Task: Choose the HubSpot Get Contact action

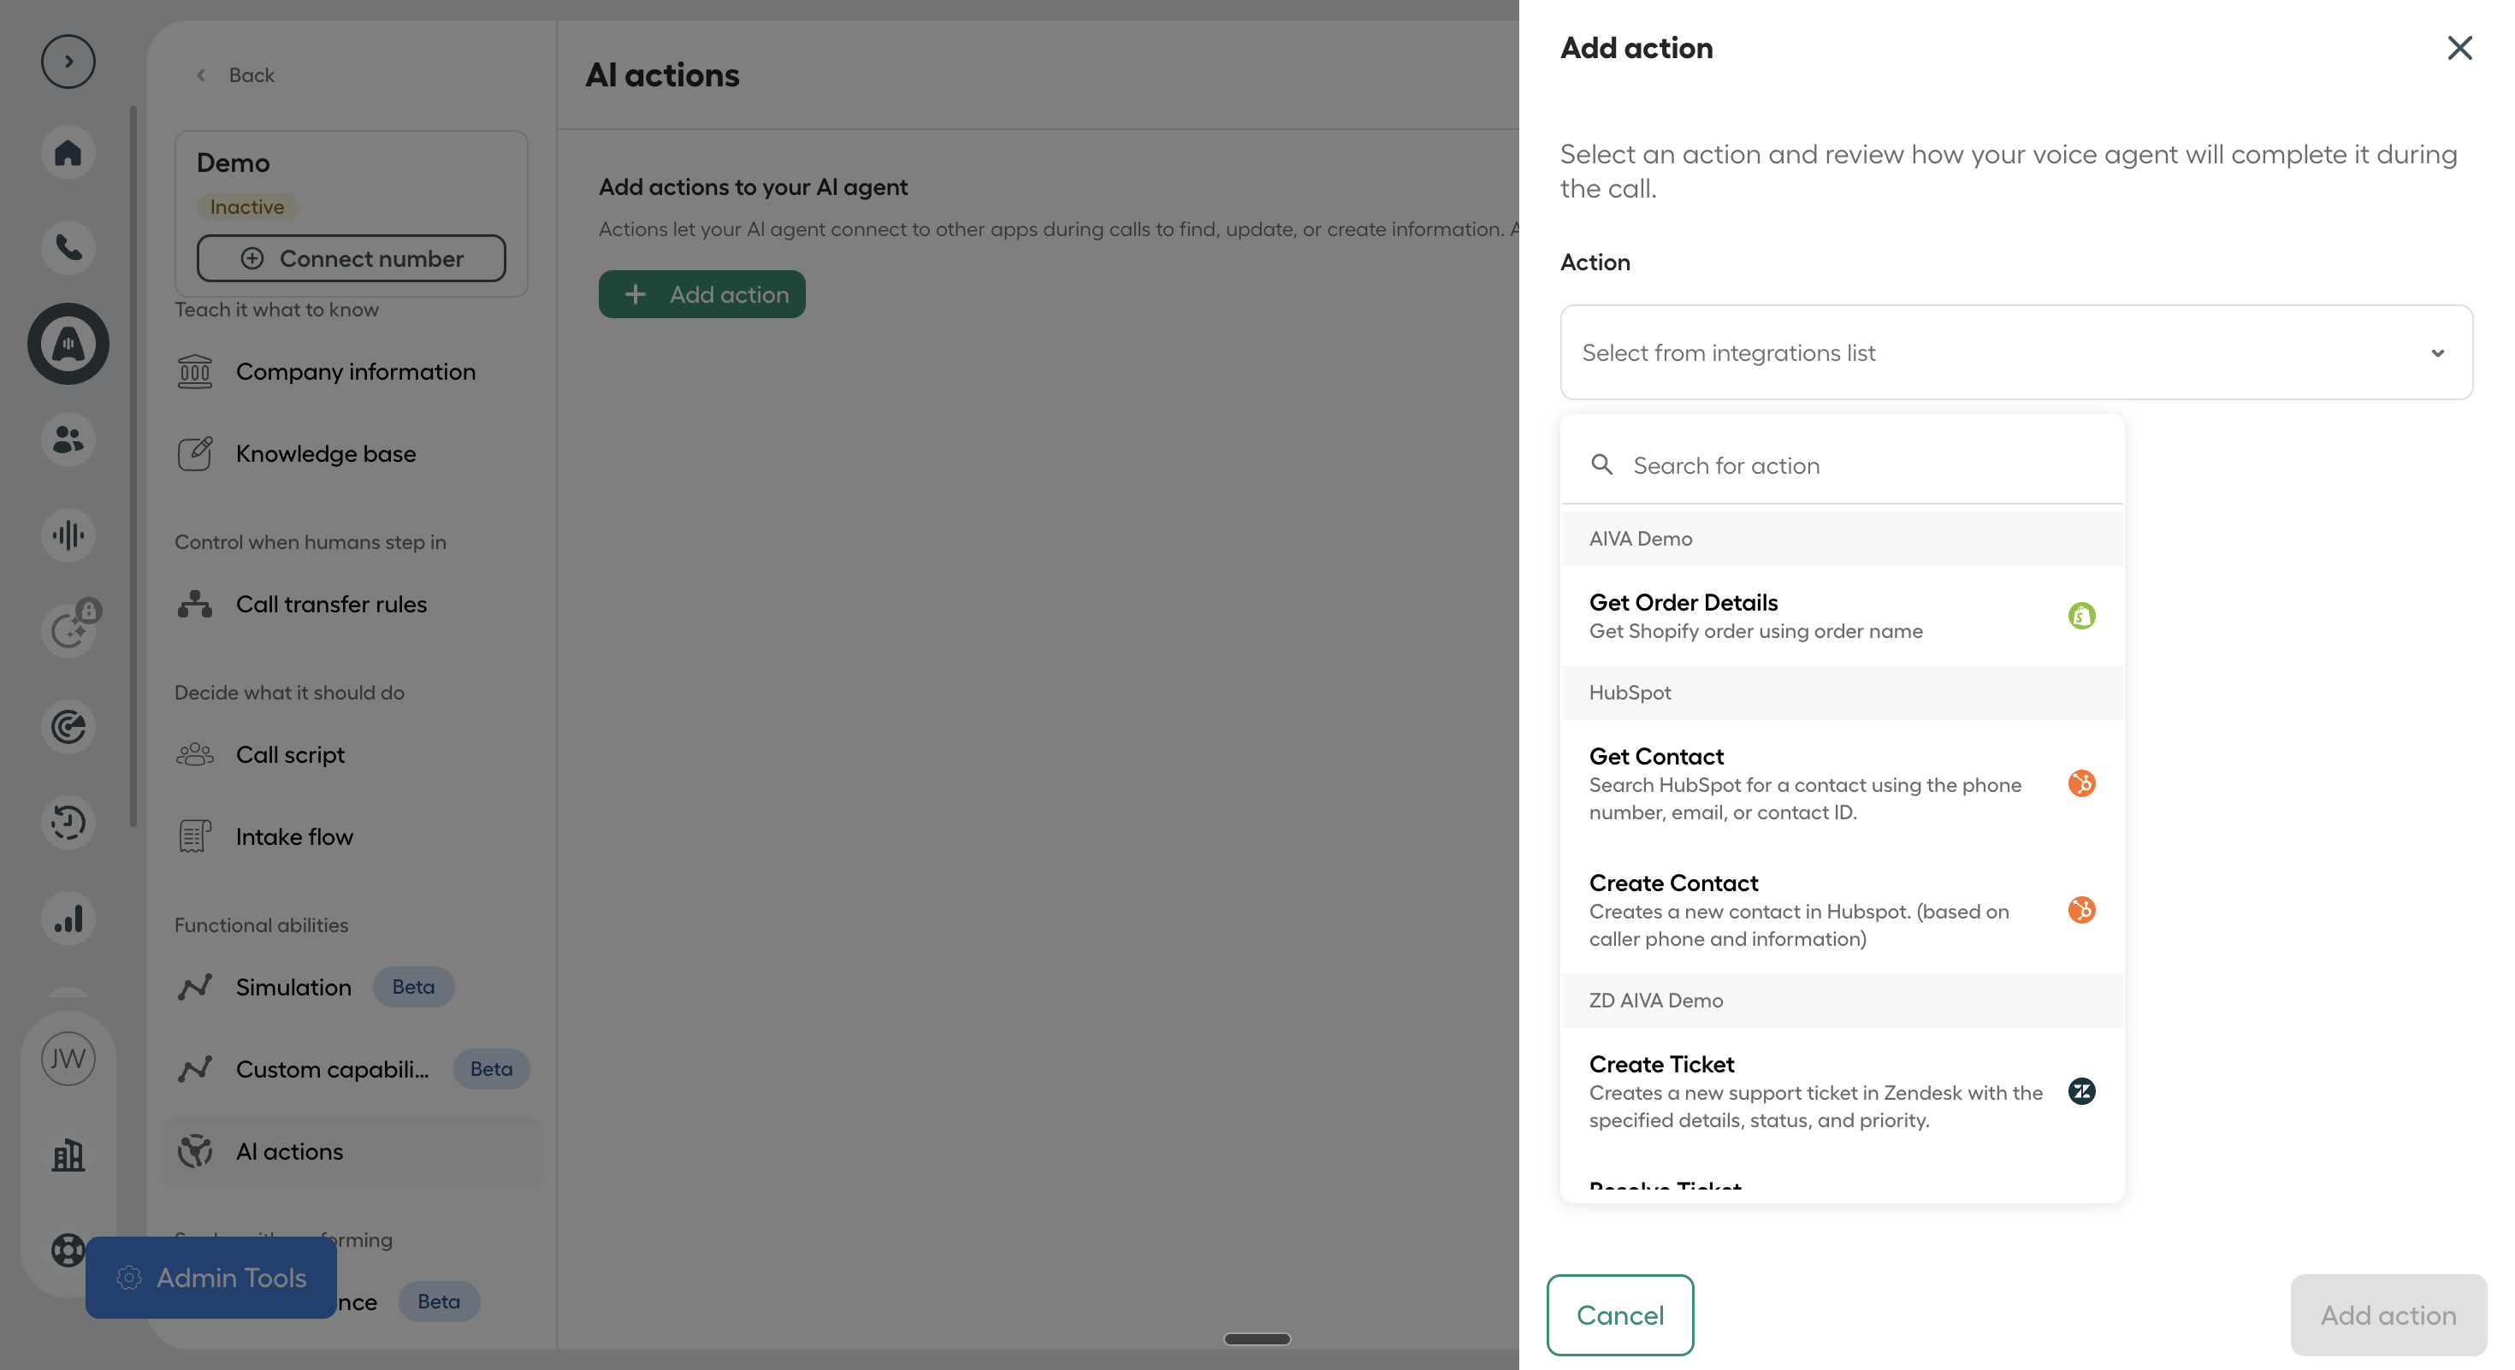Action: (x=1843, y=783)
